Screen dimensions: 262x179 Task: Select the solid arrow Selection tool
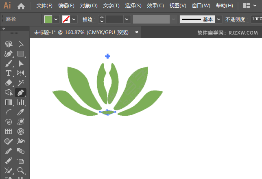click(21, 63)
